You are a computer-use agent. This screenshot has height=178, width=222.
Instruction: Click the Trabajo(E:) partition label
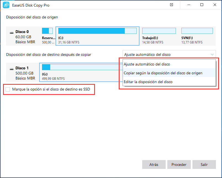[150, 38]
